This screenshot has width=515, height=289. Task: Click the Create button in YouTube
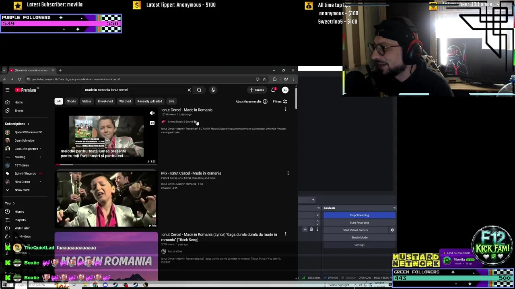(257, 90)
